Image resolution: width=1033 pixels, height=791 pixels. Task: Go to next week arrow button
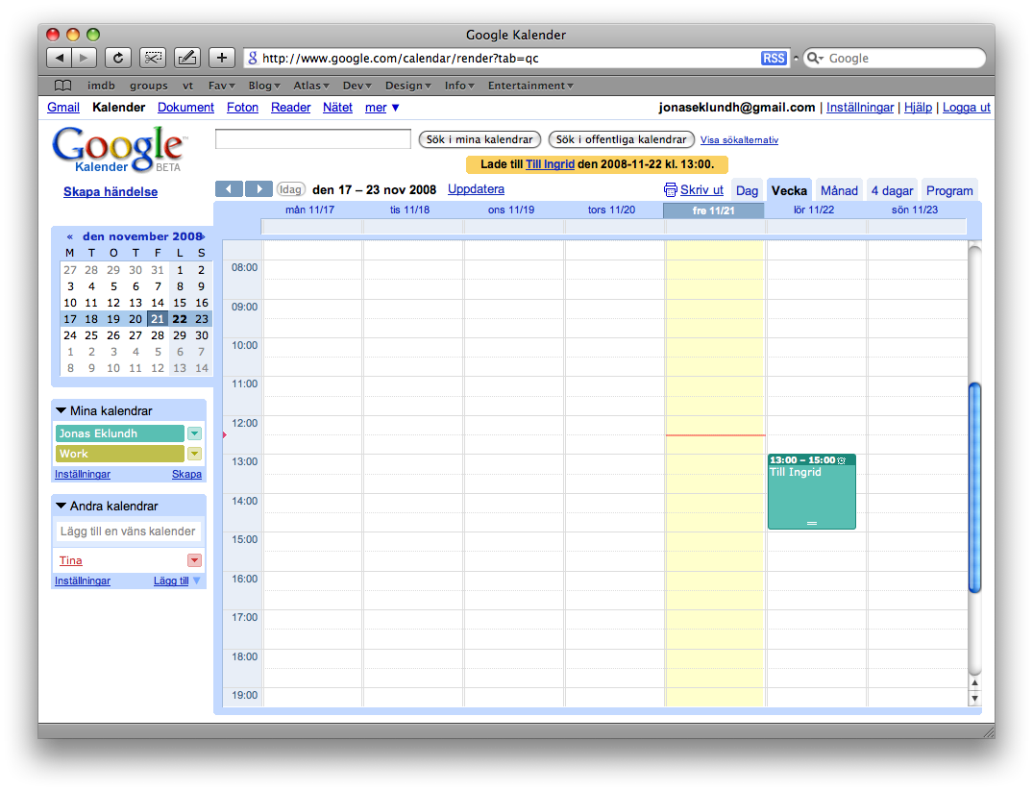point(258,189)
